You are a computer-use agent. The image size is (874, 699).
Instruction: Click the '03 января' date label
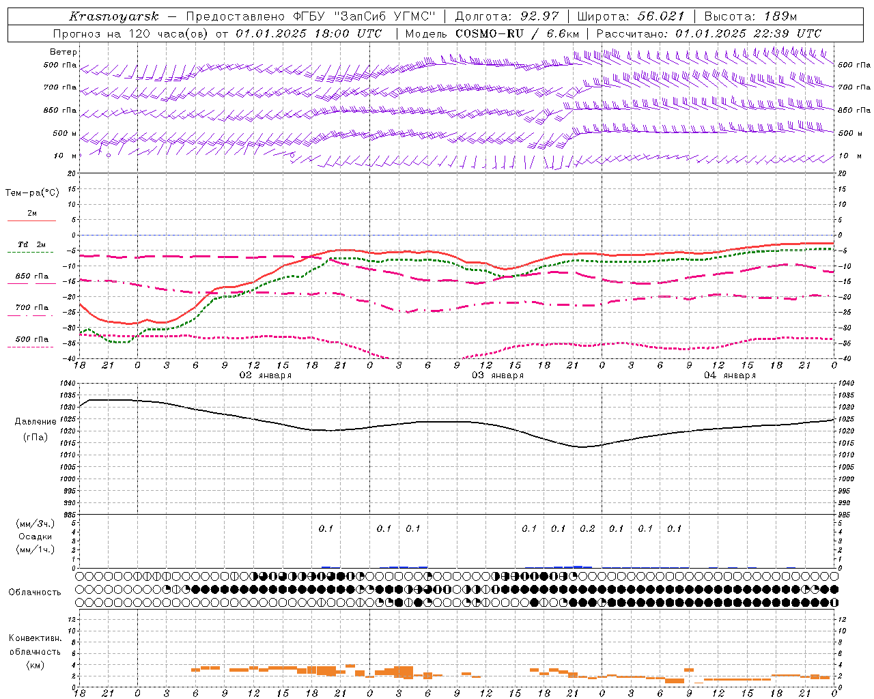pyautogui.click(x=498, y=375)
